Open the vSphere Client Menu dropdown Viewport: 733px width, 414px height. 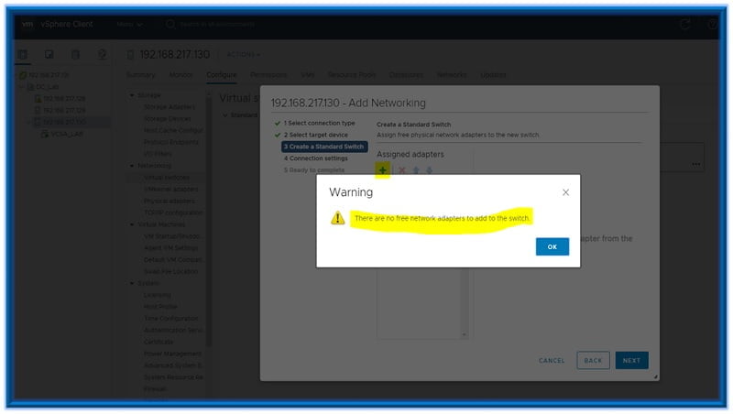tap(129, 24)
